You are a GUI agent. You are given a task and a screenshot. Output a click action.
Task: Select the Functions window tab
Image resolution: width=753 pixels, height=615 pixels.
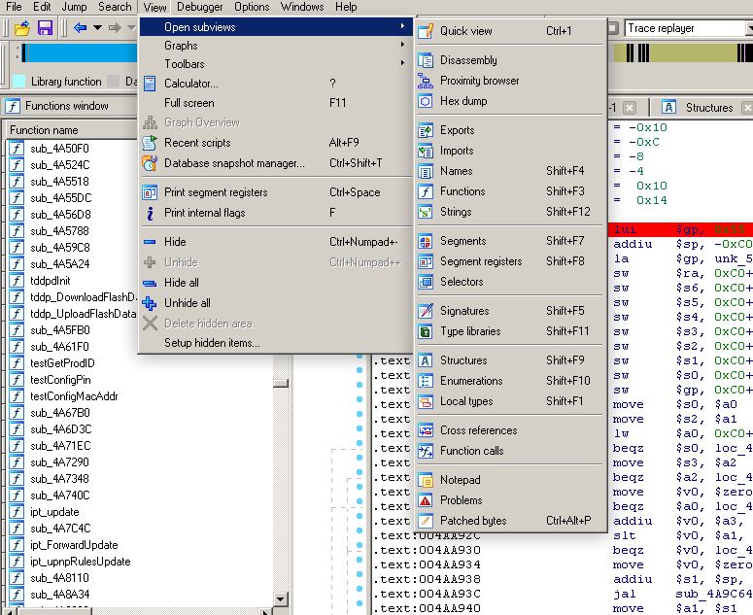(66, 106)
